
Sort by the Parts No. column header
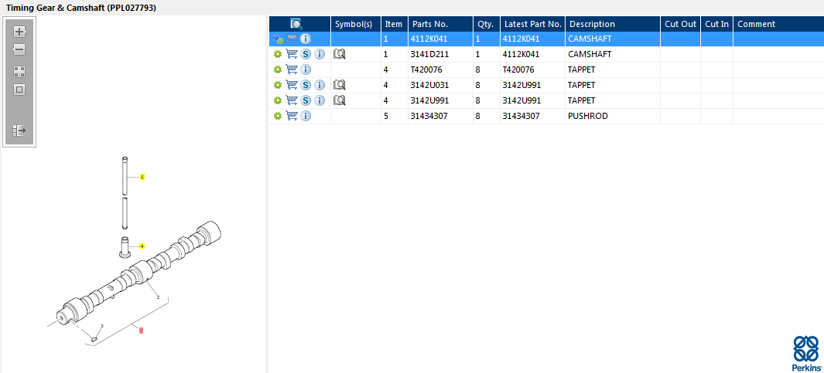tap(440, 24)
